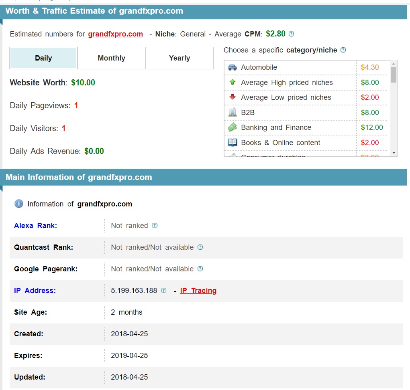Click the help icon next to Average CPM
Image resolution: width=410 pixels, height=390 pixels.
pos(291,34)
